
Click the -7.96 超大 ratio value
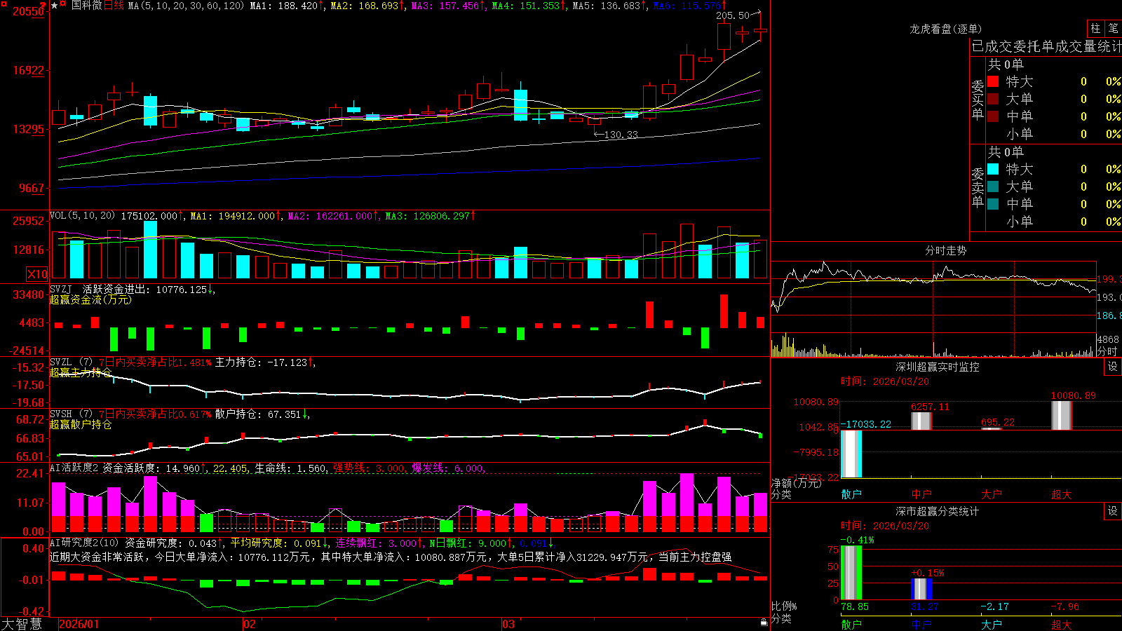pyautogui.click(x=1065, y=606)
